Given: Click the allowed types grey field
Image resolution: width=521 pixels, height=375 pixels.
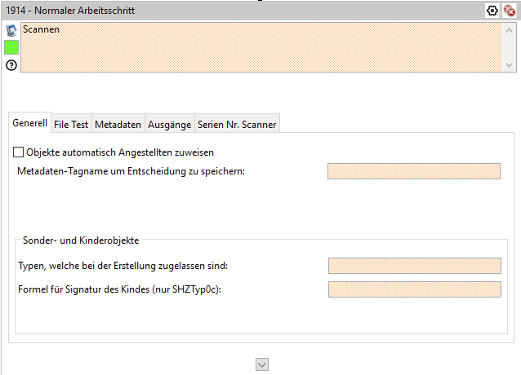Looking at the screenshot, I should click(x=413, y=266).
